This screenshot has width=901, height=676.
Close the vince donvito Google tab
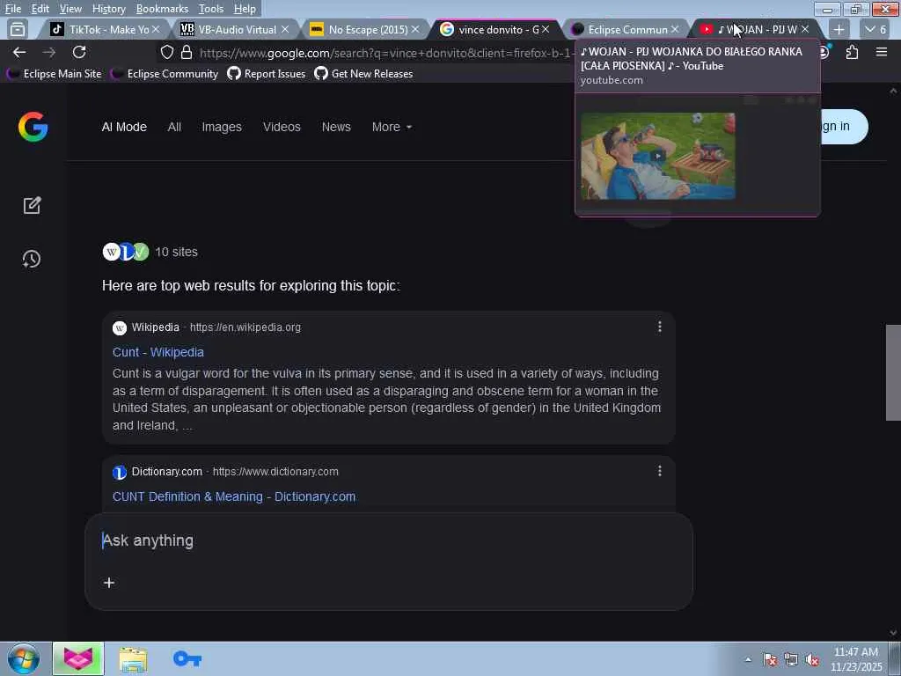click(546, 29)
